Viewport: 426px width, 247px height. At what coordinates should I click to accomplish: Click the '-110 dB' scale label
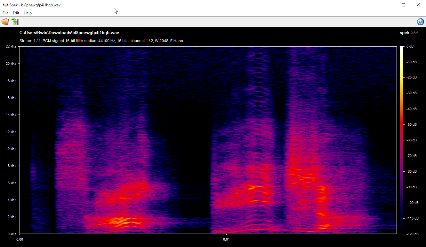[412, 218]
